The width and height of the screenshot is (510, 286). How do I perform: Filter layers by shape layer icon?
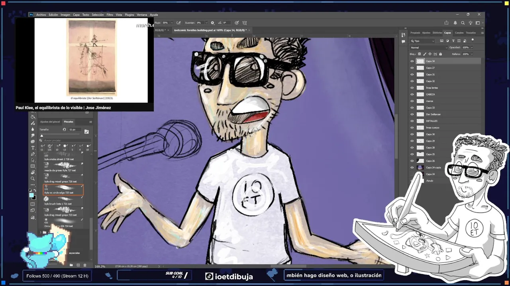459,41
